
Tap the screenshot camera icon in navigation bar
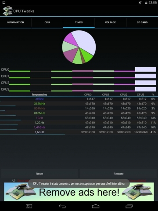click(29, 206)
